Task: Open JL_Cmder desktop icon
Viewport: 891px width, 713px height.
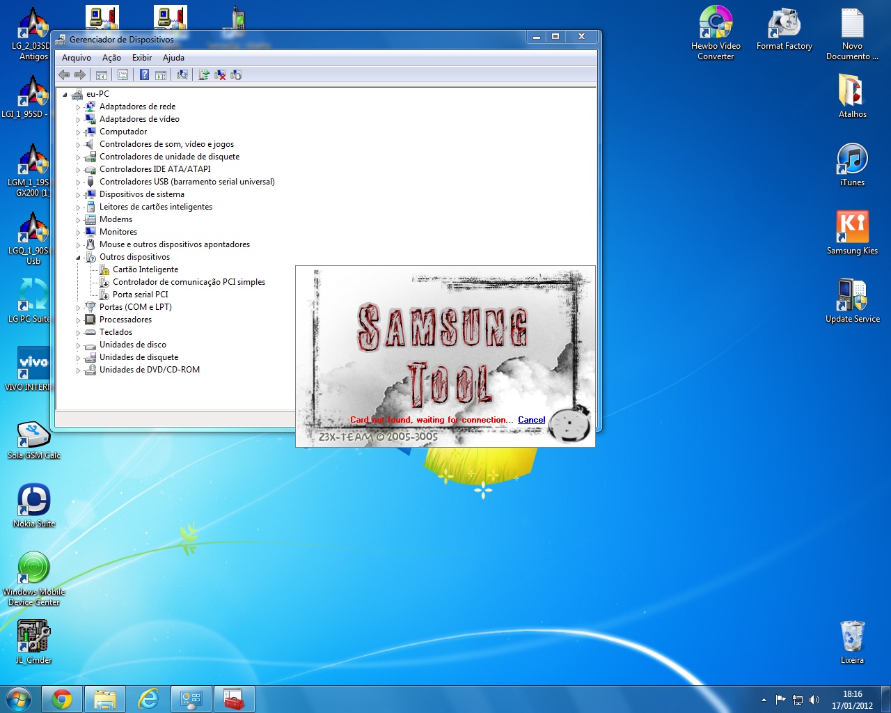Action: click(x=33, y=642)
